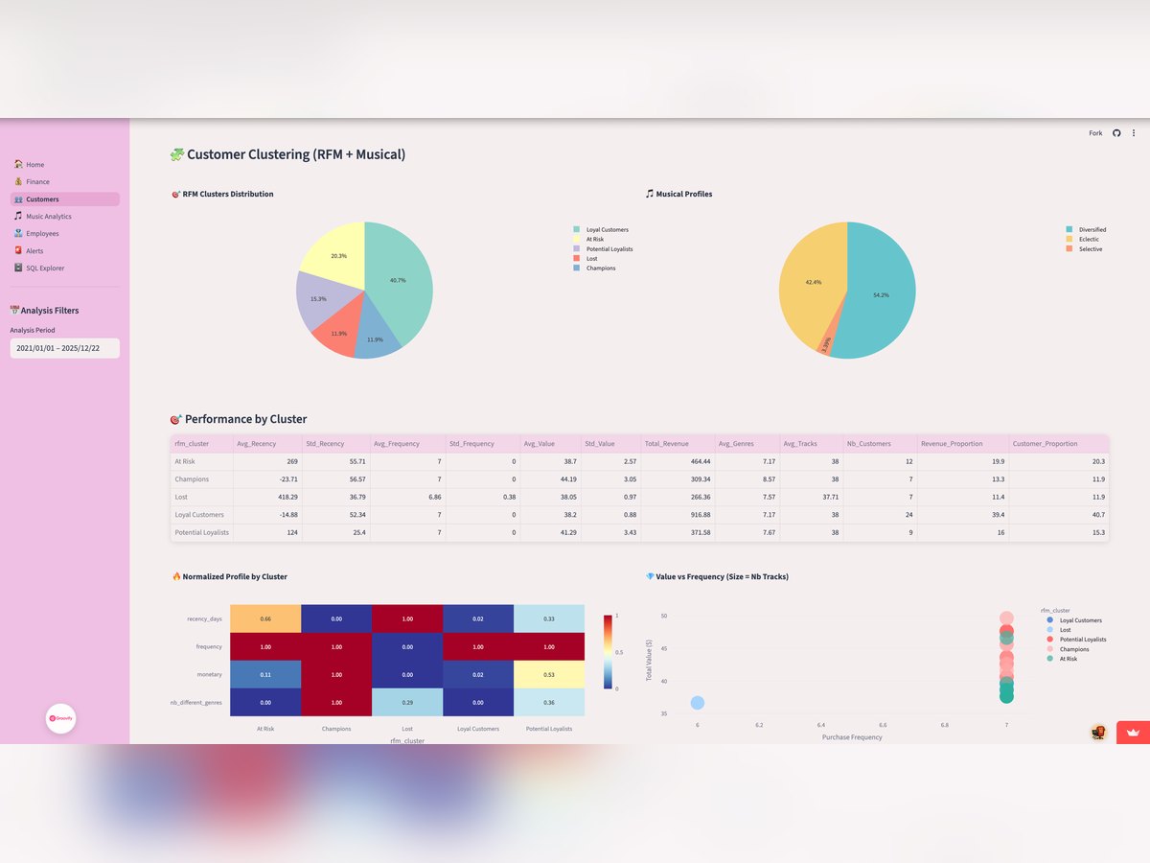1150x863 pixels.
Task: Open Finance via the money bag icon
Action: [19, 181]
